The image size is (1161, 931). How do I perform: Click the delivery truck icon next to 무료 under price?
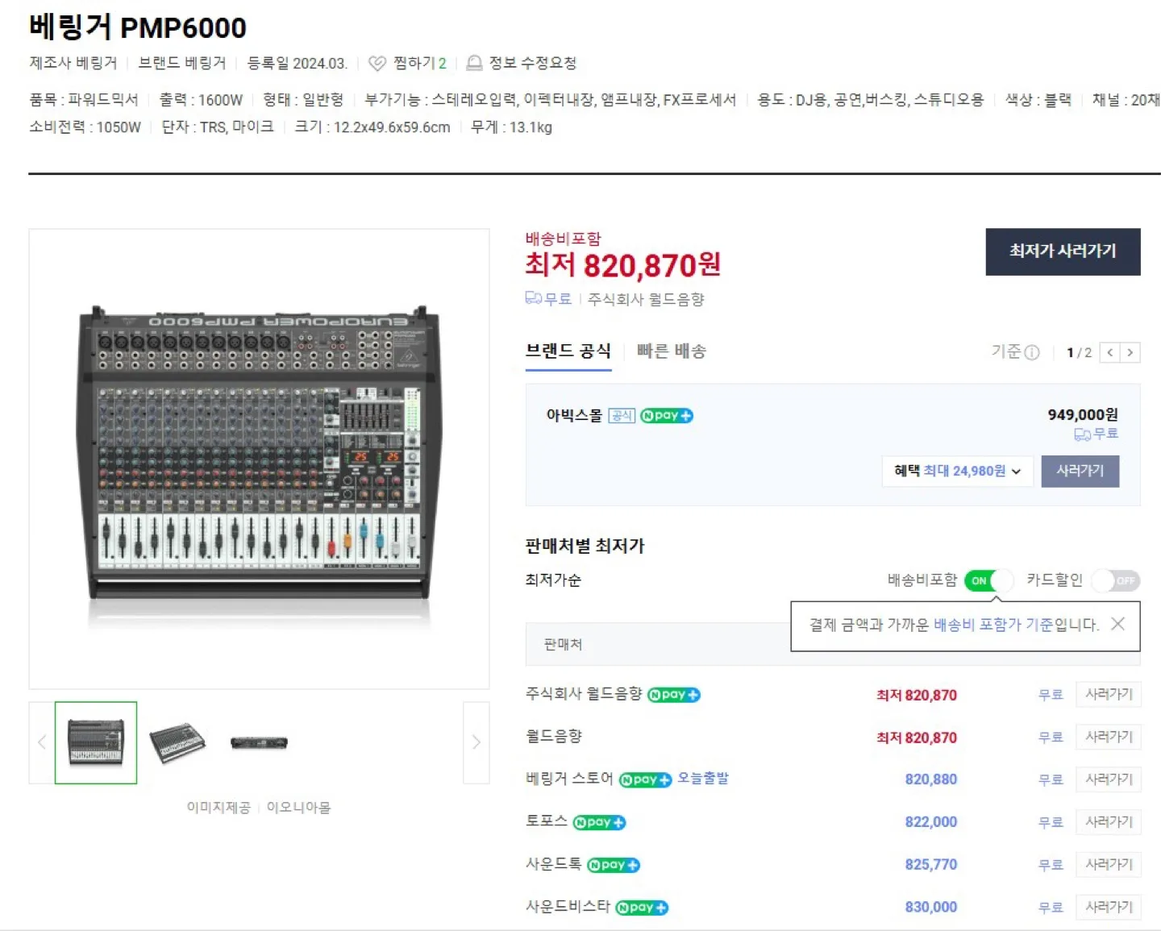coord(534,298)
